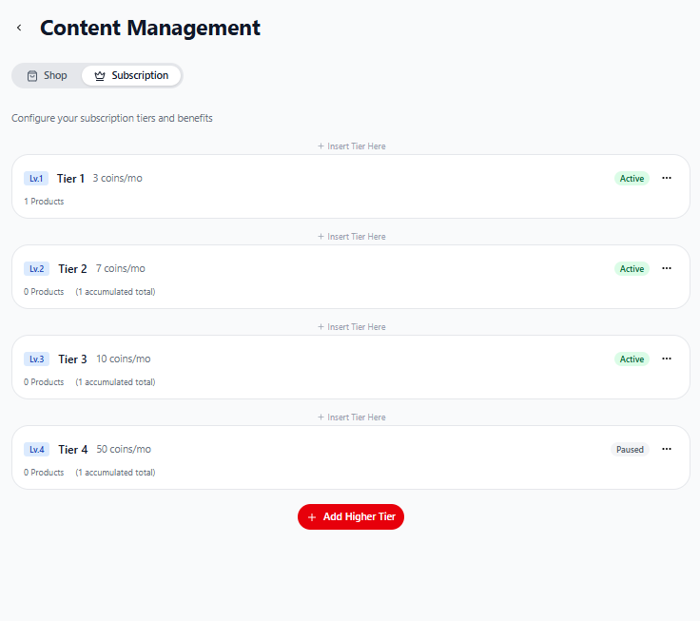Click the Lv.4 level badge
Image resolution: width=700 pixels, height=621 pixels.
coord(36,450)
